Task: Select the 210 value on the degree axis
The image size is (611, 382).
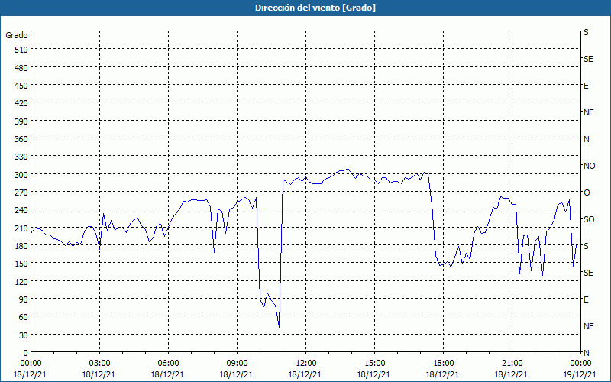Action: click(21, 228)
